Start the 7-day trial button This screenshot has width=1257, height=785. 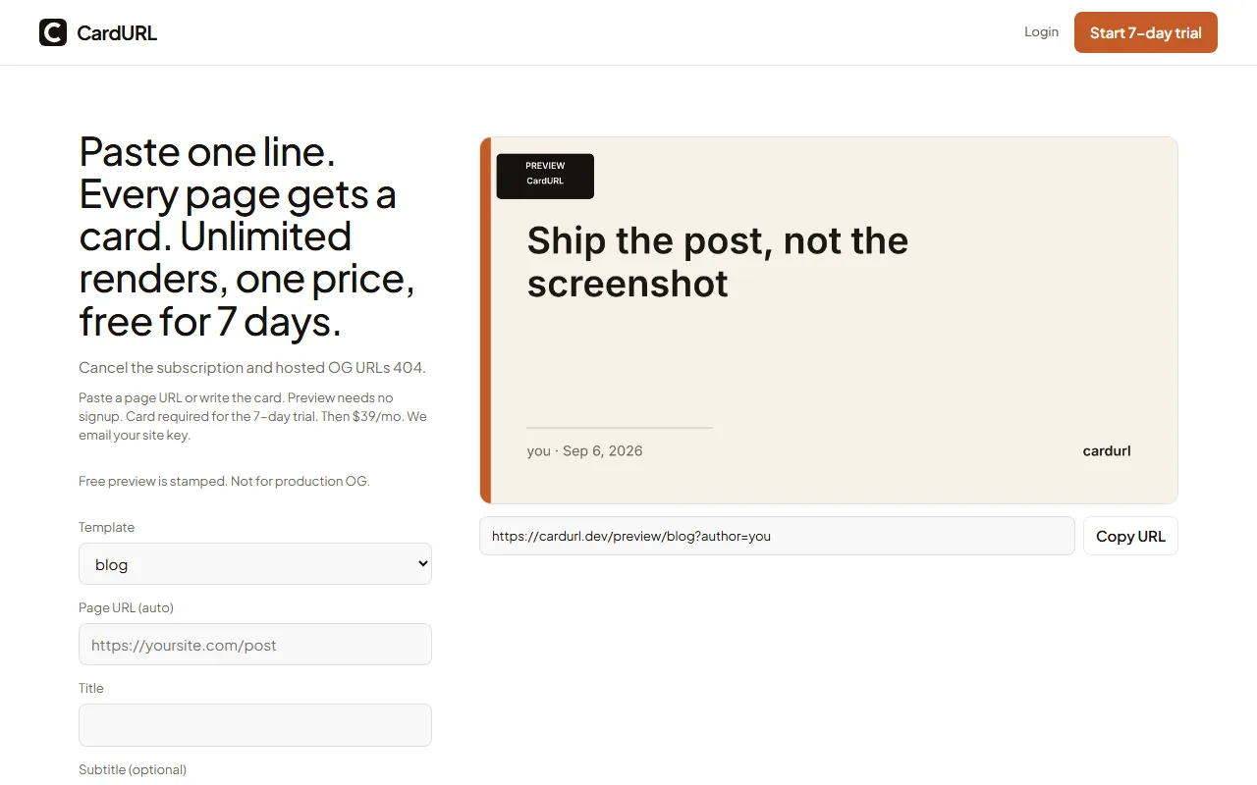tap(1146, 32)
